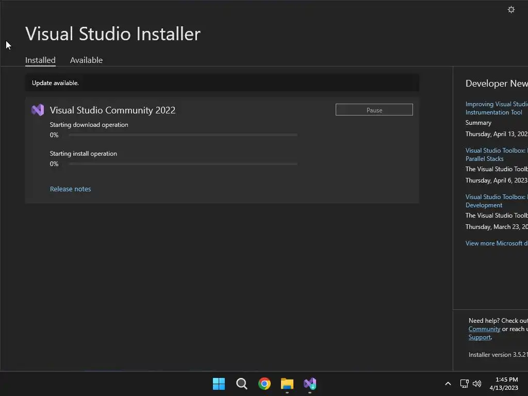The image size is (528, 396).
Task: Open the Support link
Action: pos(480,337)
